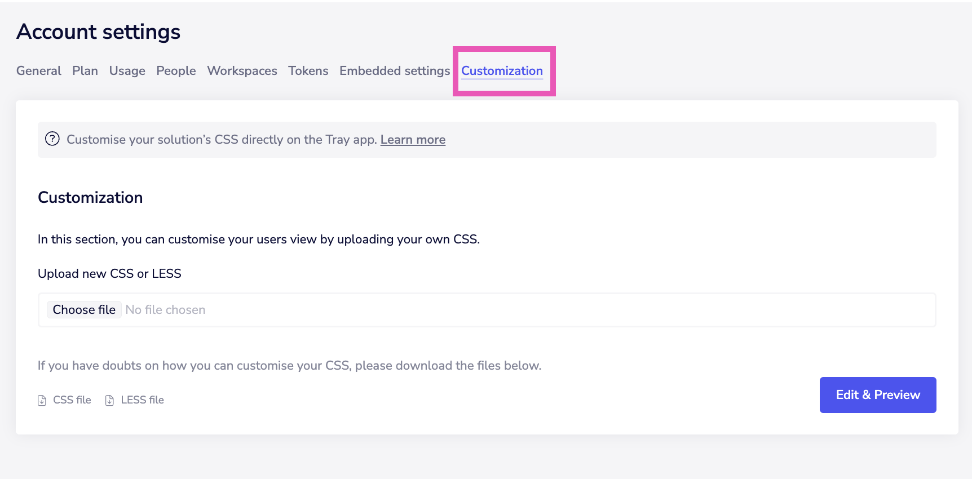Go to the Usage tab
Screen dimensions: 972x479
pyautogui.click(x=127, y=71)
